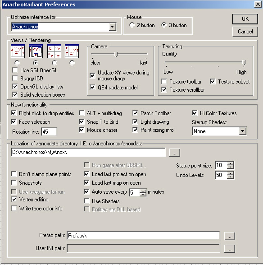This screenshot has height=265, width=263.
Task: Click the Prefab path text field
Action: 143,236
